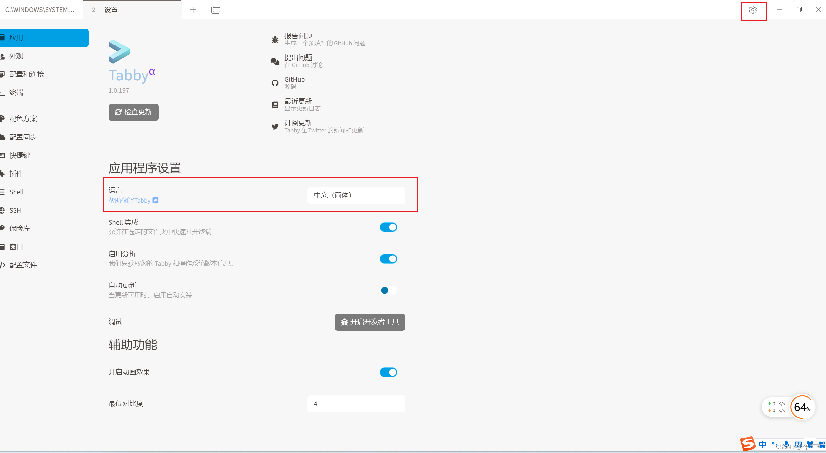Open the 语言 dropdown showing 中文（简体）
Screen dimensions: 826x453
point(356,195)
